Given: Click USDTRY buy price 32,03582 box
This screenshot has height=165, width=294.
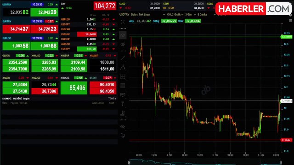Looking at the screenshot, I should [x=16, y=12].
